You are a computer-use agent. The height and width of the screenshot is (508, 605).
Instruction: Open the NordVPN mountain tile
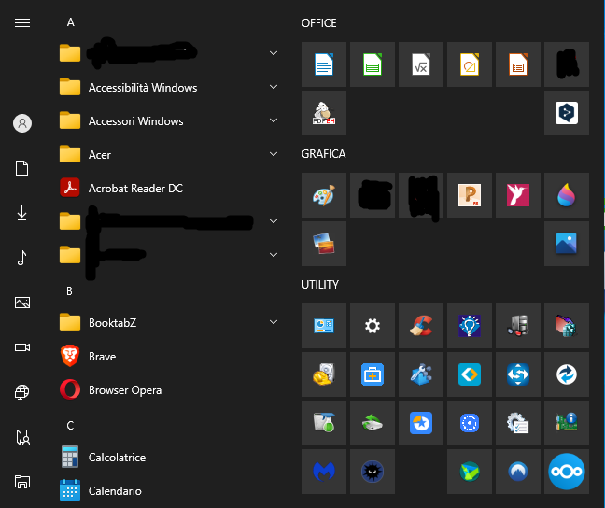(x=518, y=472)
